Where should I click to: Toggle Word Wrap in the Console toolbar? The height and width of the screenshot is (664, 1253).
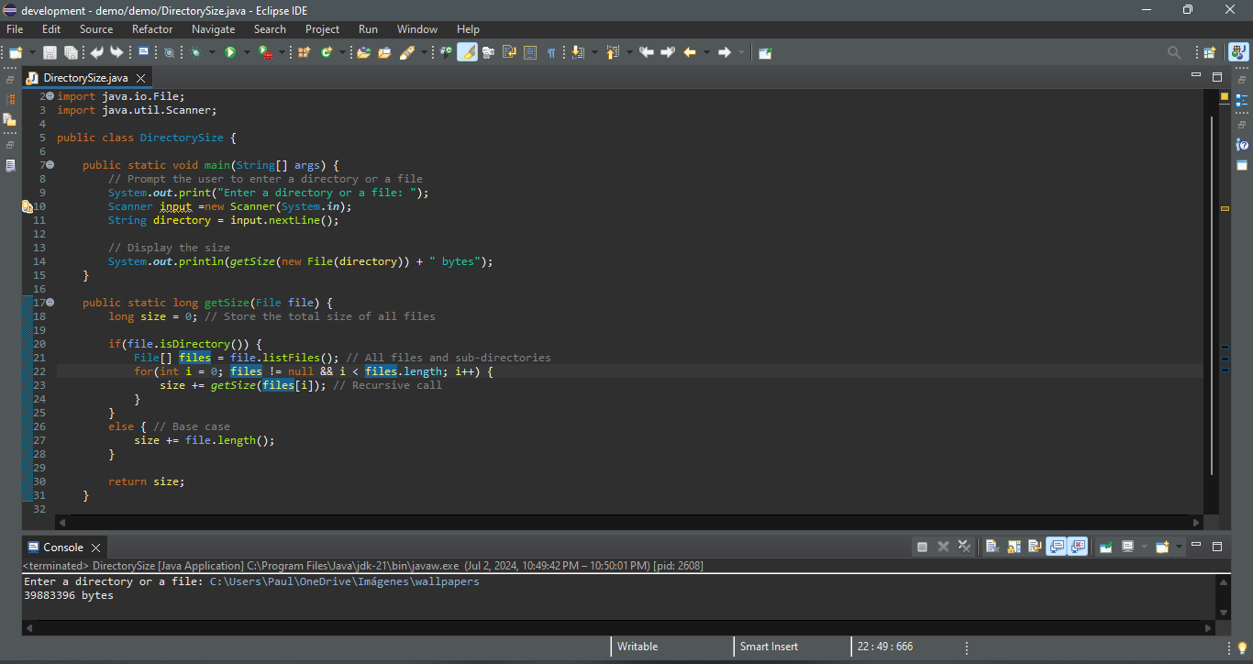tap(1035, 547)
